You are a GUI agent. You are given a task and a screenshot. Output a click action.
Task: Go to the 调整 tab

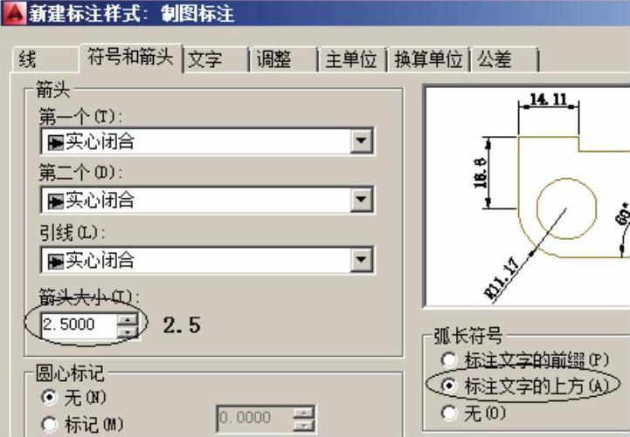[273, 59]
